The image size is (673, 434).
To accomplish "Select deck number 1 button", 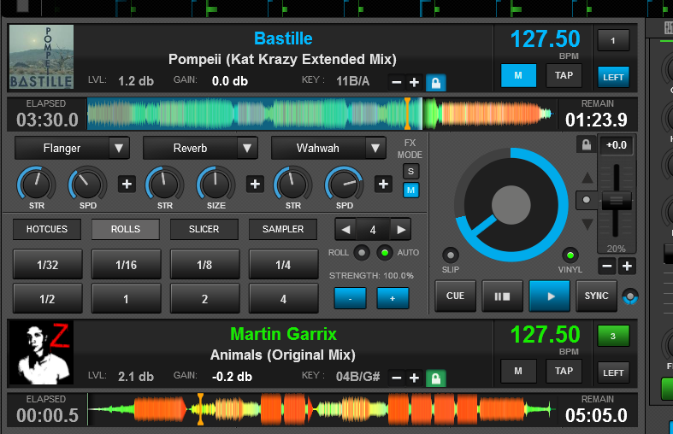I will (x=613, y=41).
